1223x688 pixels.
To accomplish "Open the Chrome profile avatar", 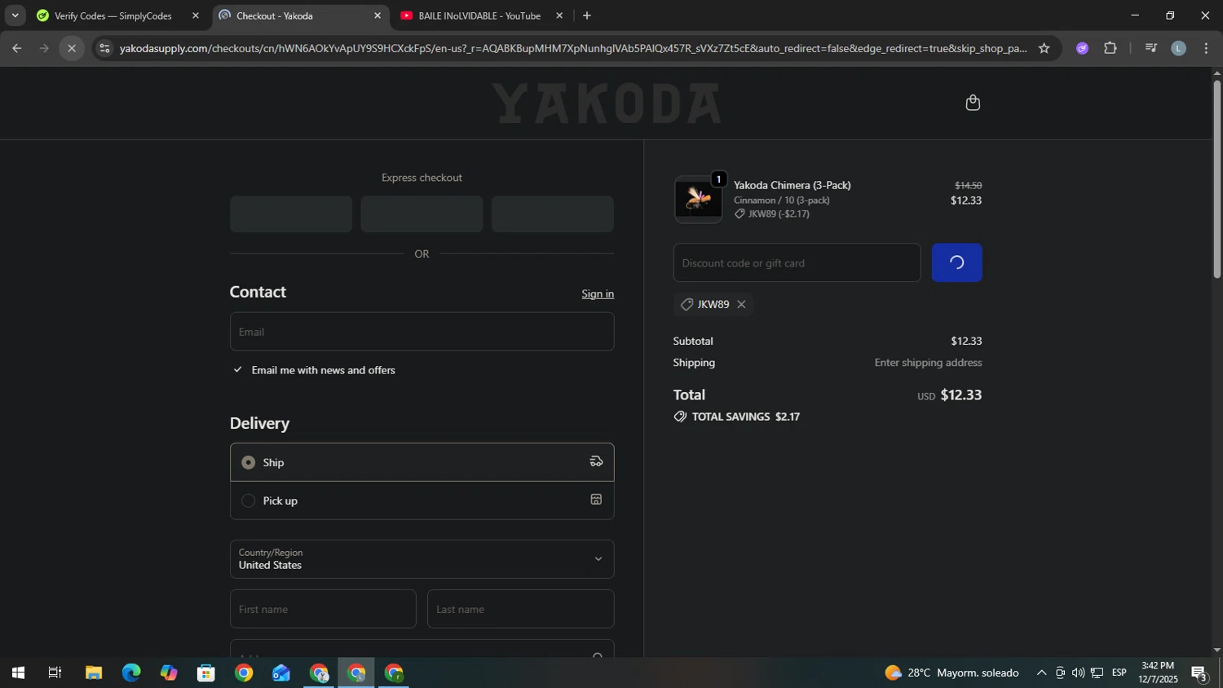I will [1178, 48].
